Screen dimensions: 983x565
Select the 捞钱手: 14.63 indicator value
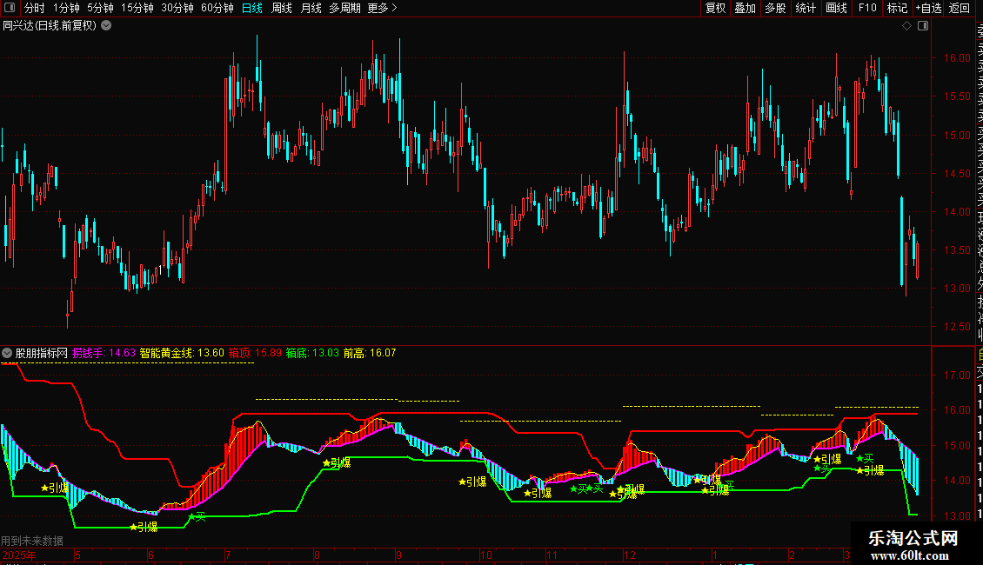click(104, 353)
